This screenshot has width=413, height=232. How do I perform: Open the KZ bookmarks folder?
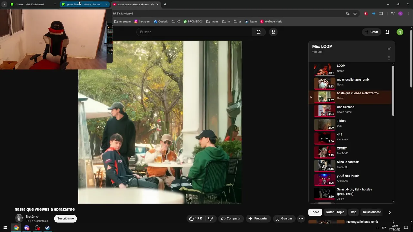pyautogui.click(x=176, y=22)
